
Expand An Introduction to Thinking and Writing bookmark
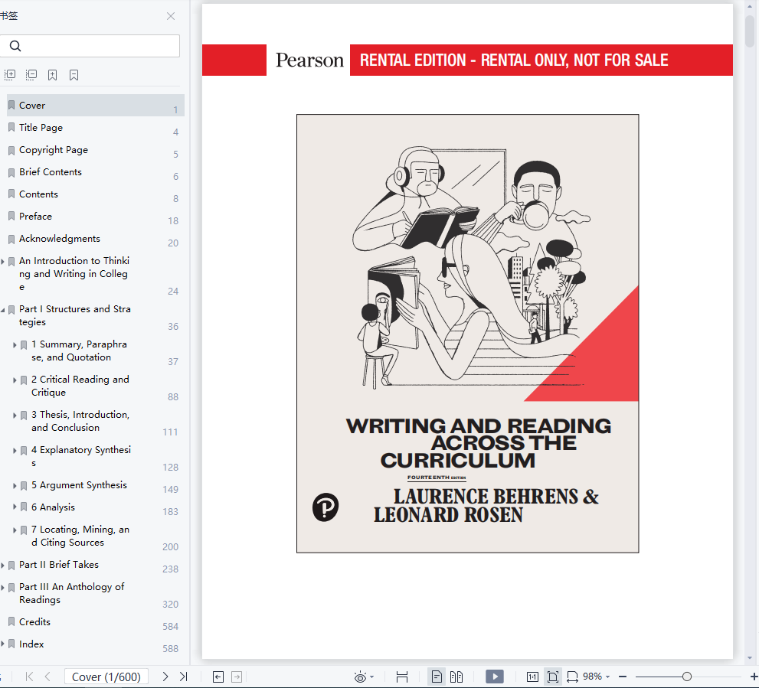pyautogui.click(x=3, y=262)
